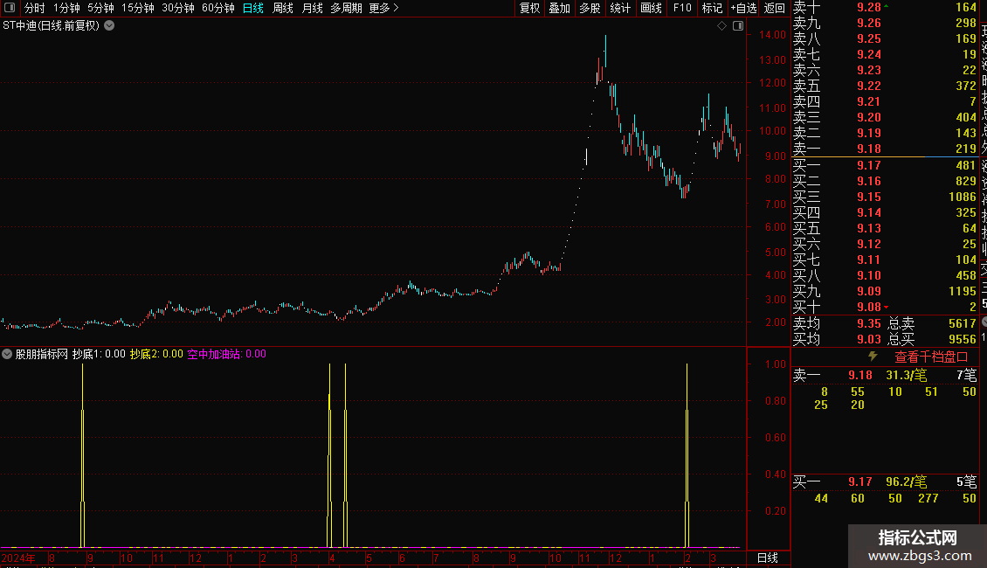Toggle the side panel layout icon beside diamond
The height and width of the screenshot is (568, 987).
[738, 26]
